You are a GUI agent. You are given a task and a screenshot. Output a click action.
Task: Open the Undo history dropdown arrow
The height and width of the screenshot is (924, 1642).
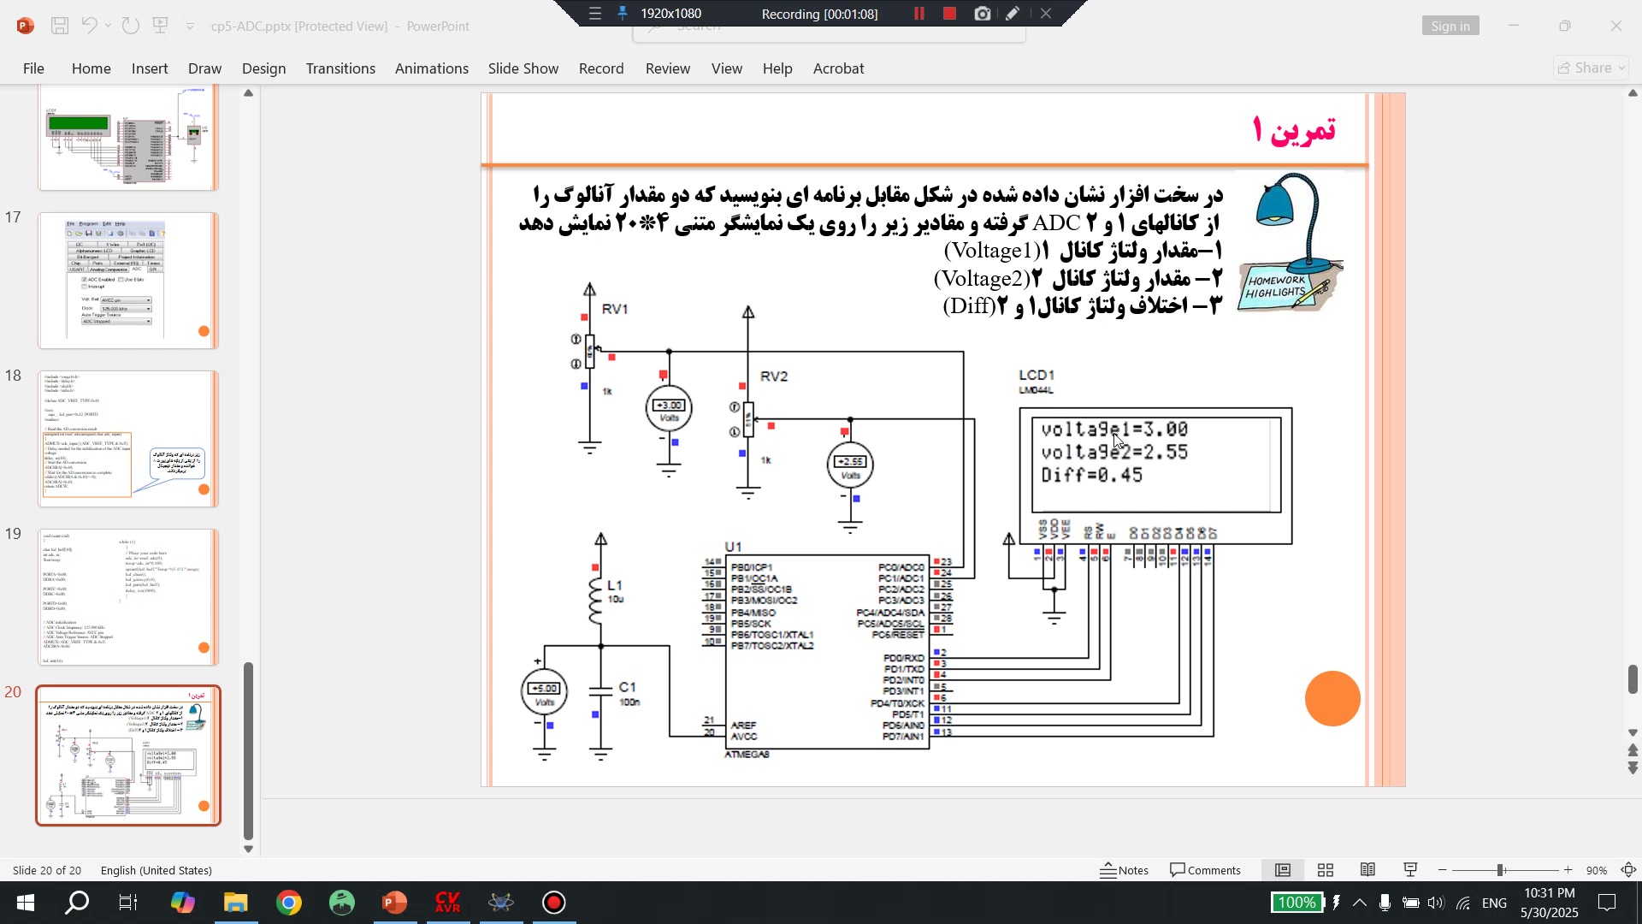(108, 26)
